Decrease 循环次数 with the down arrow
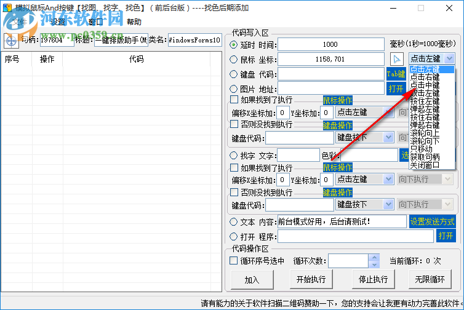This screenshot has width=464, height=310. (374, 264)
